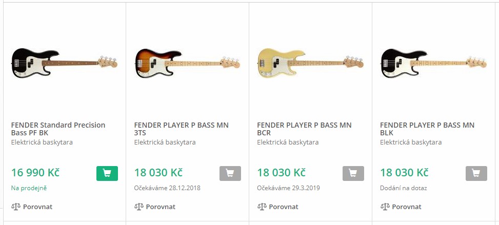
Task: Open FENDER PLAYER P BASS MN BCR title
Action: click(x=304, y=129)
